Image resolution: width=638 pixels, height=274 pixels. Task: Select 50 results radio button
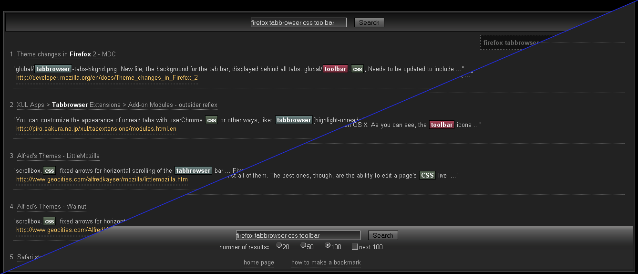tap(303, 245)
